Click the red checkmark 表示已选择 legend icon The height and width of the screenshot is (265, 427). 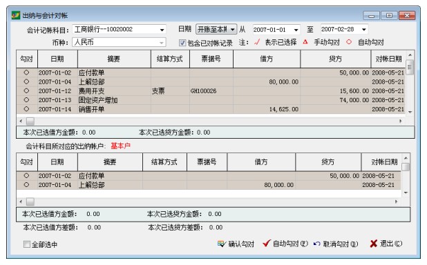257,42
